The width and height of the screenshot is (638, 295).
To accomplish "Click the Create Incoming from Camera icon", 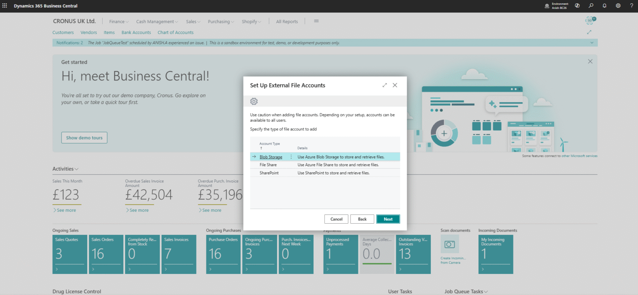I will click(x=449, y=244).
